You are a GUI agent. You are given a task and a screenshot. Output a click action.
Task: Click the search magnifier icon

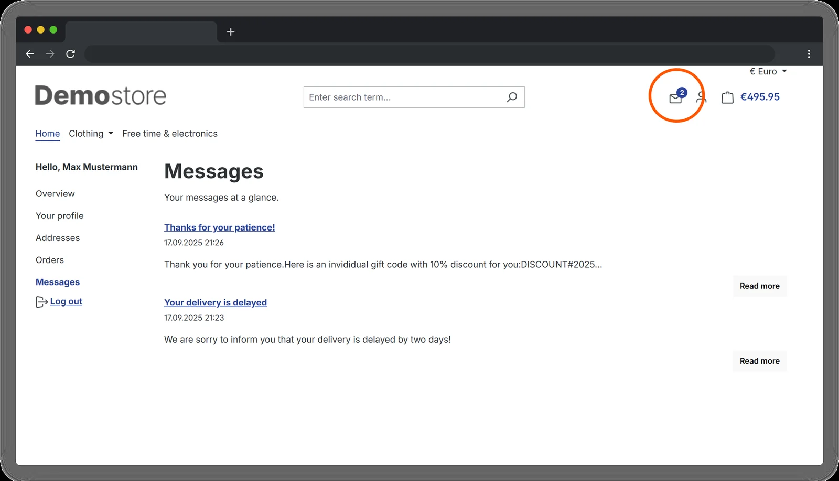[x=512, y=97]
